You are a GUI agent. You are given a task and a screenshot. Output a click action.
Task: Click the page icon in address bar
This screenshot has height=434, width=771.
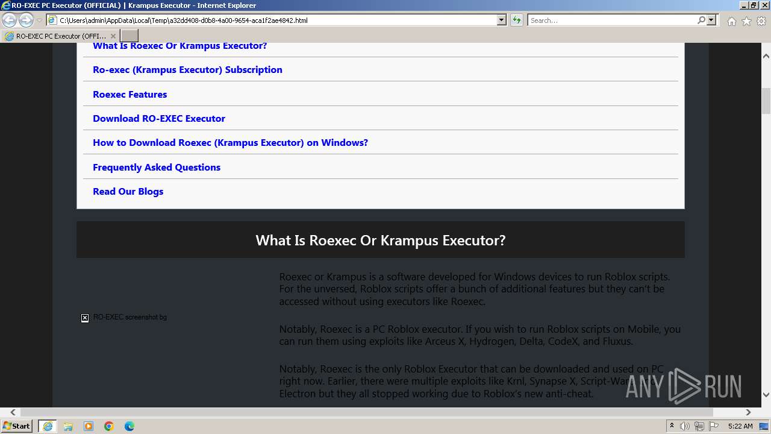tap(52, 20)
